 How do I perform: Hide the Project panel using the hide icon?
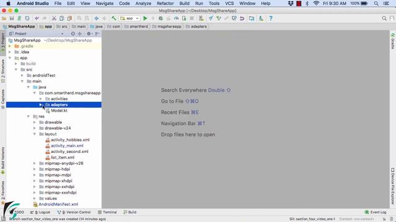coord(98,33)
